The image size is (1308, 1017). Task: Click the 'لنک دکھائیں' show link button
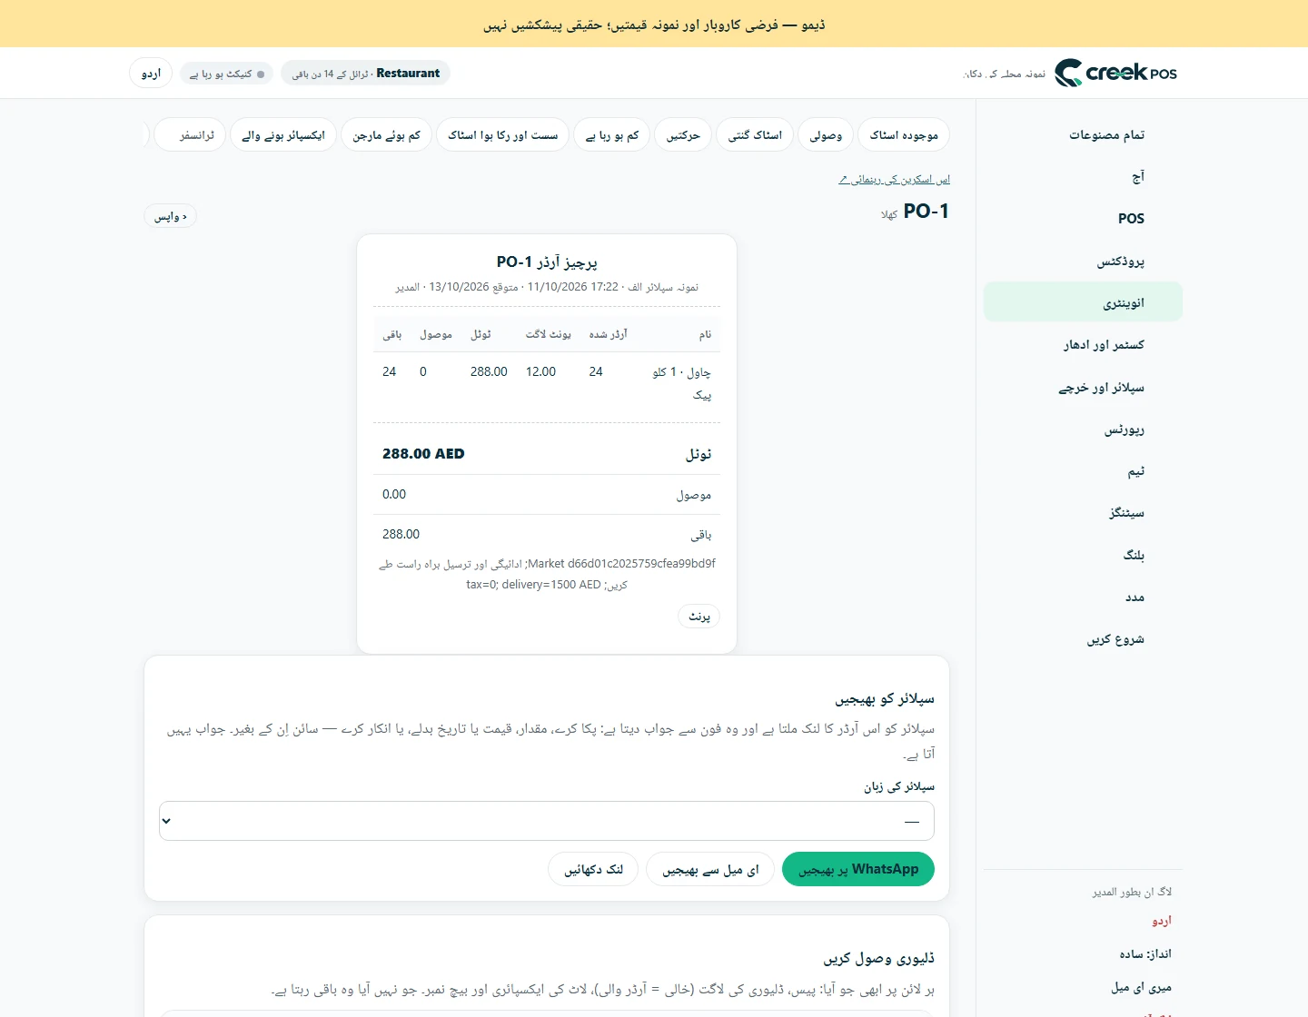click(593, 869)
